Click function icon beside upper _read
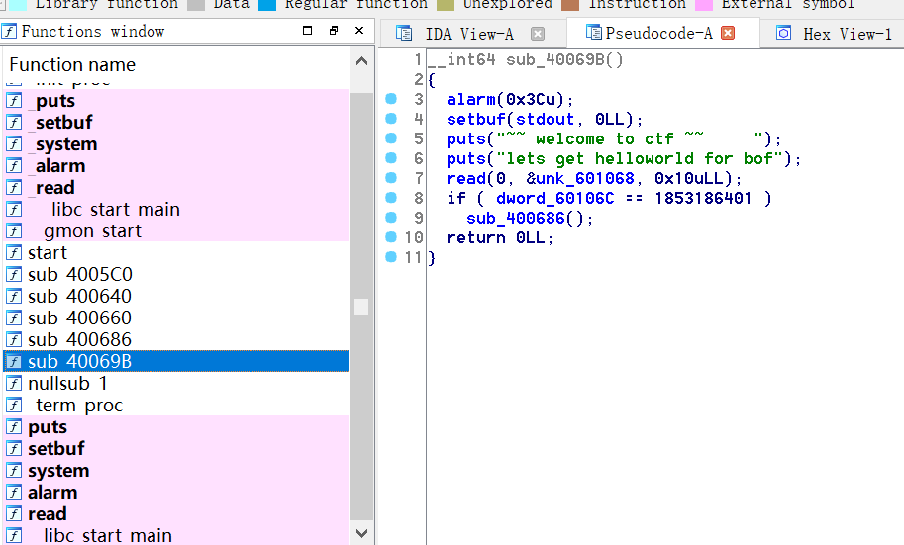Viewport: 904px width, 545px height. tap(14, 187)
